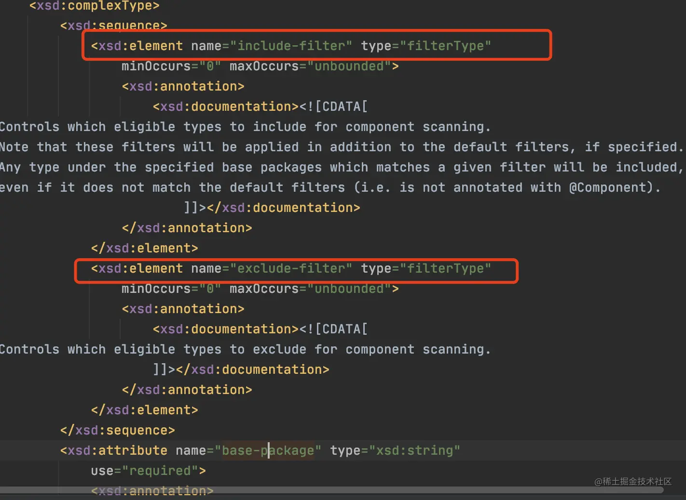Click the xsd:string type value
Screen dimensions: 686x500
[414, 450]
